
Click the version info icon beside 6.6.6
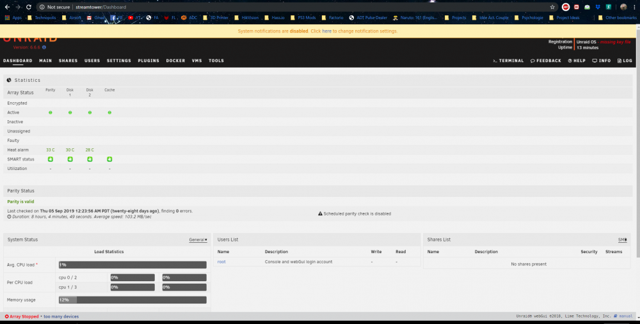click(44, 47)
